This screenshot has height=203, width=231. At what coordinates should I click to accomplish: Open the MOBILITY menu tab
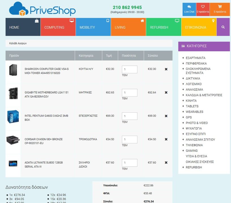[93, 27]
